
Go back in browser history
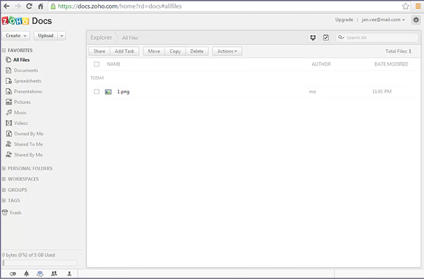point(6,6)
